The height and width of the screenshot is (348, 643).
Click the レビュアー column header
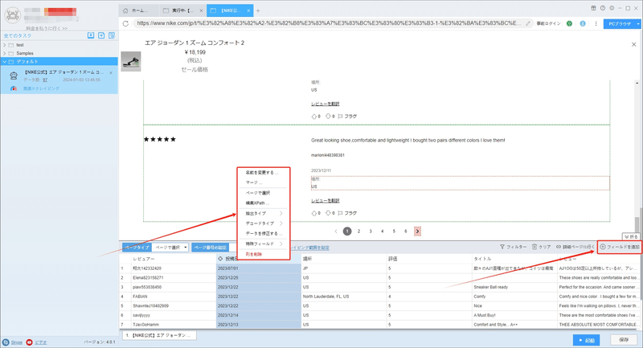[x=173, y=259]
